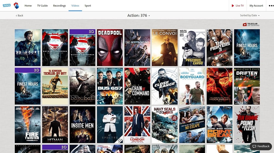Select the Driften movie poster
Screen dimensions: 274x153
click(247, 86)
